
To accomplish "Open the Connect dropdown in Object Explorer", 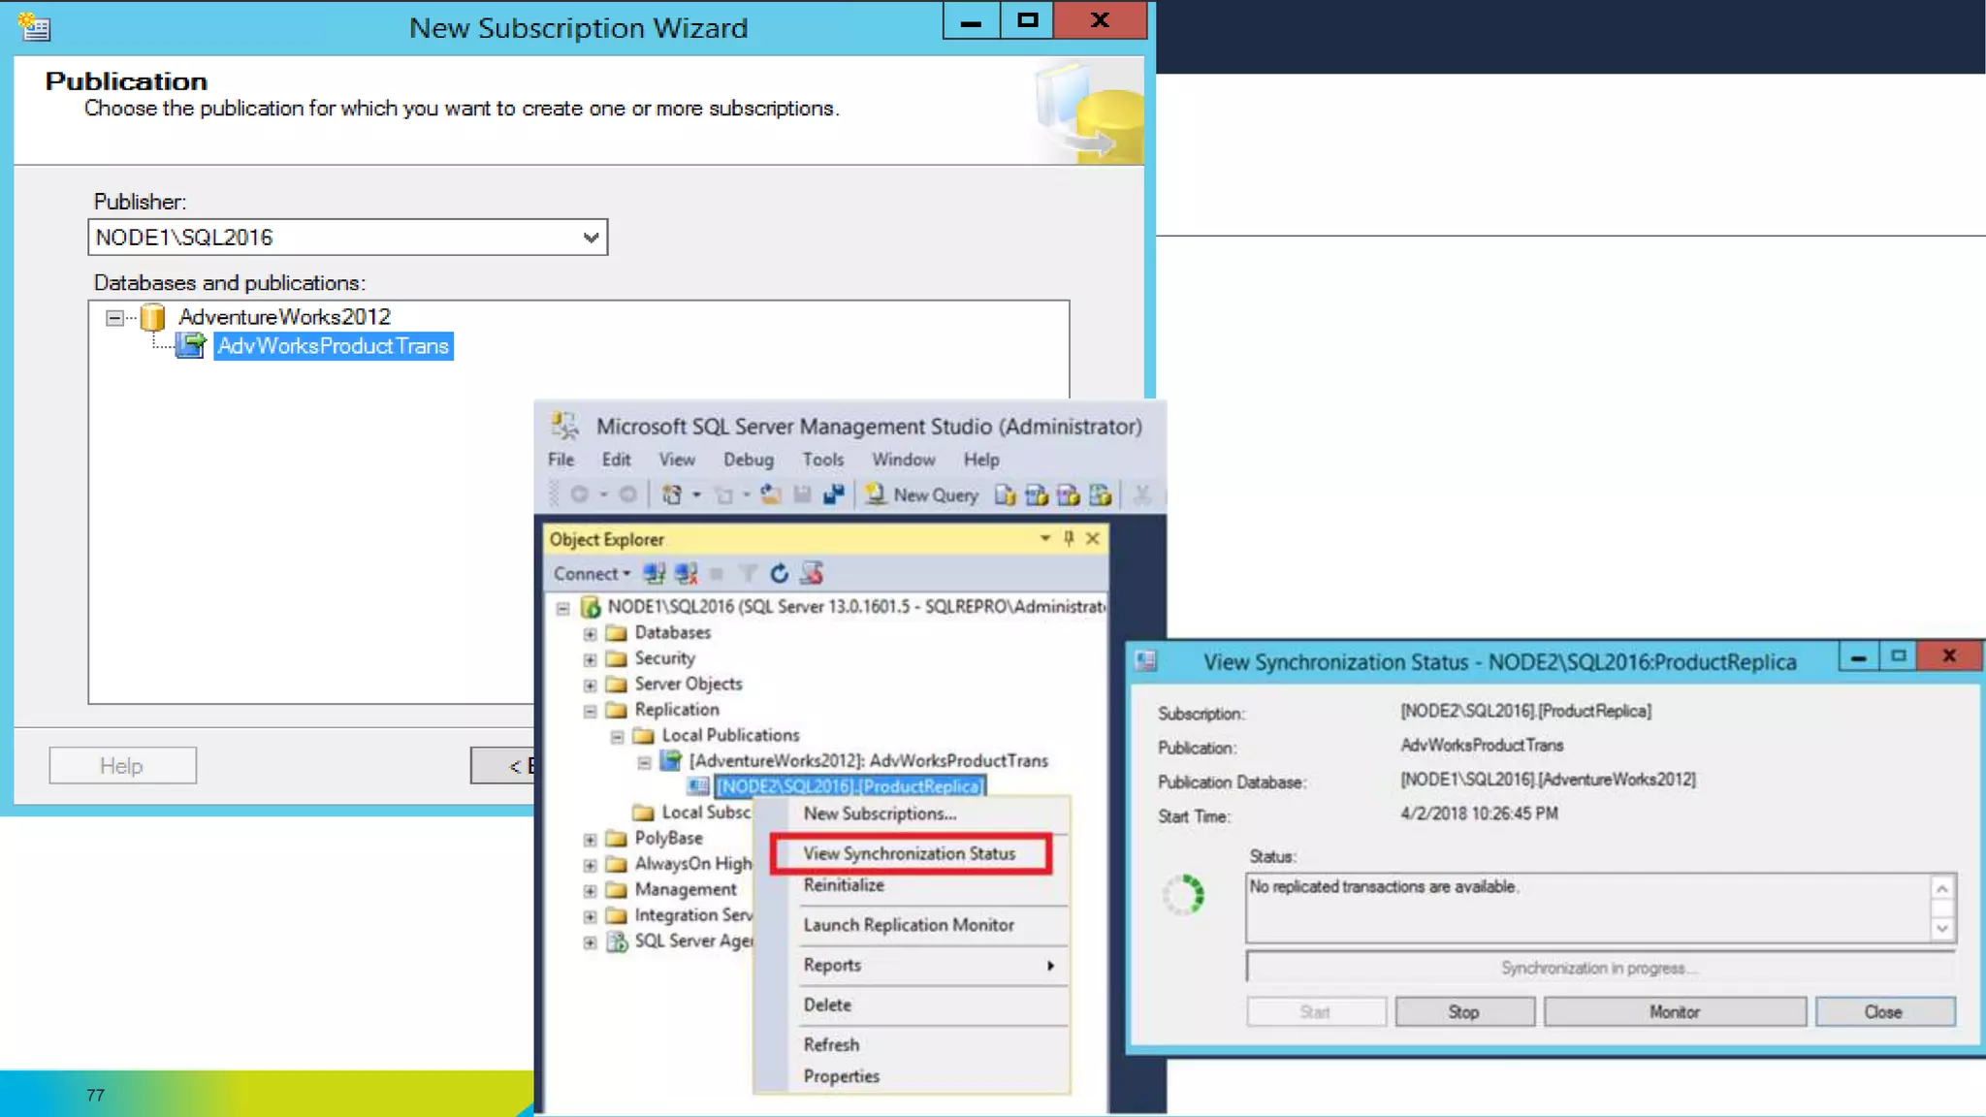I will (592, 573).
